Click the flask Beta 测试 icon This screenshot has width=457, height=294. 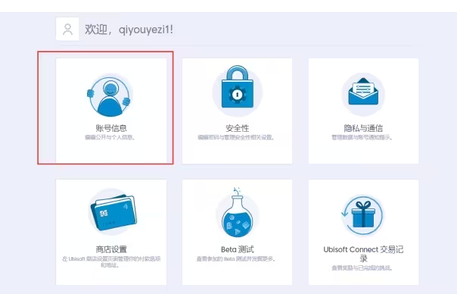click(238, 212)
